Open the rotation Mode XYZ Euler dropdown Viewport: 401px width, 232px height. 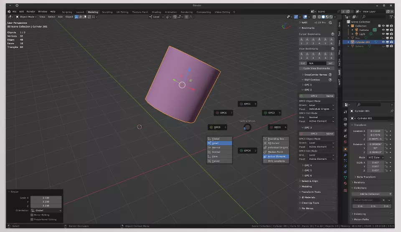376,157
